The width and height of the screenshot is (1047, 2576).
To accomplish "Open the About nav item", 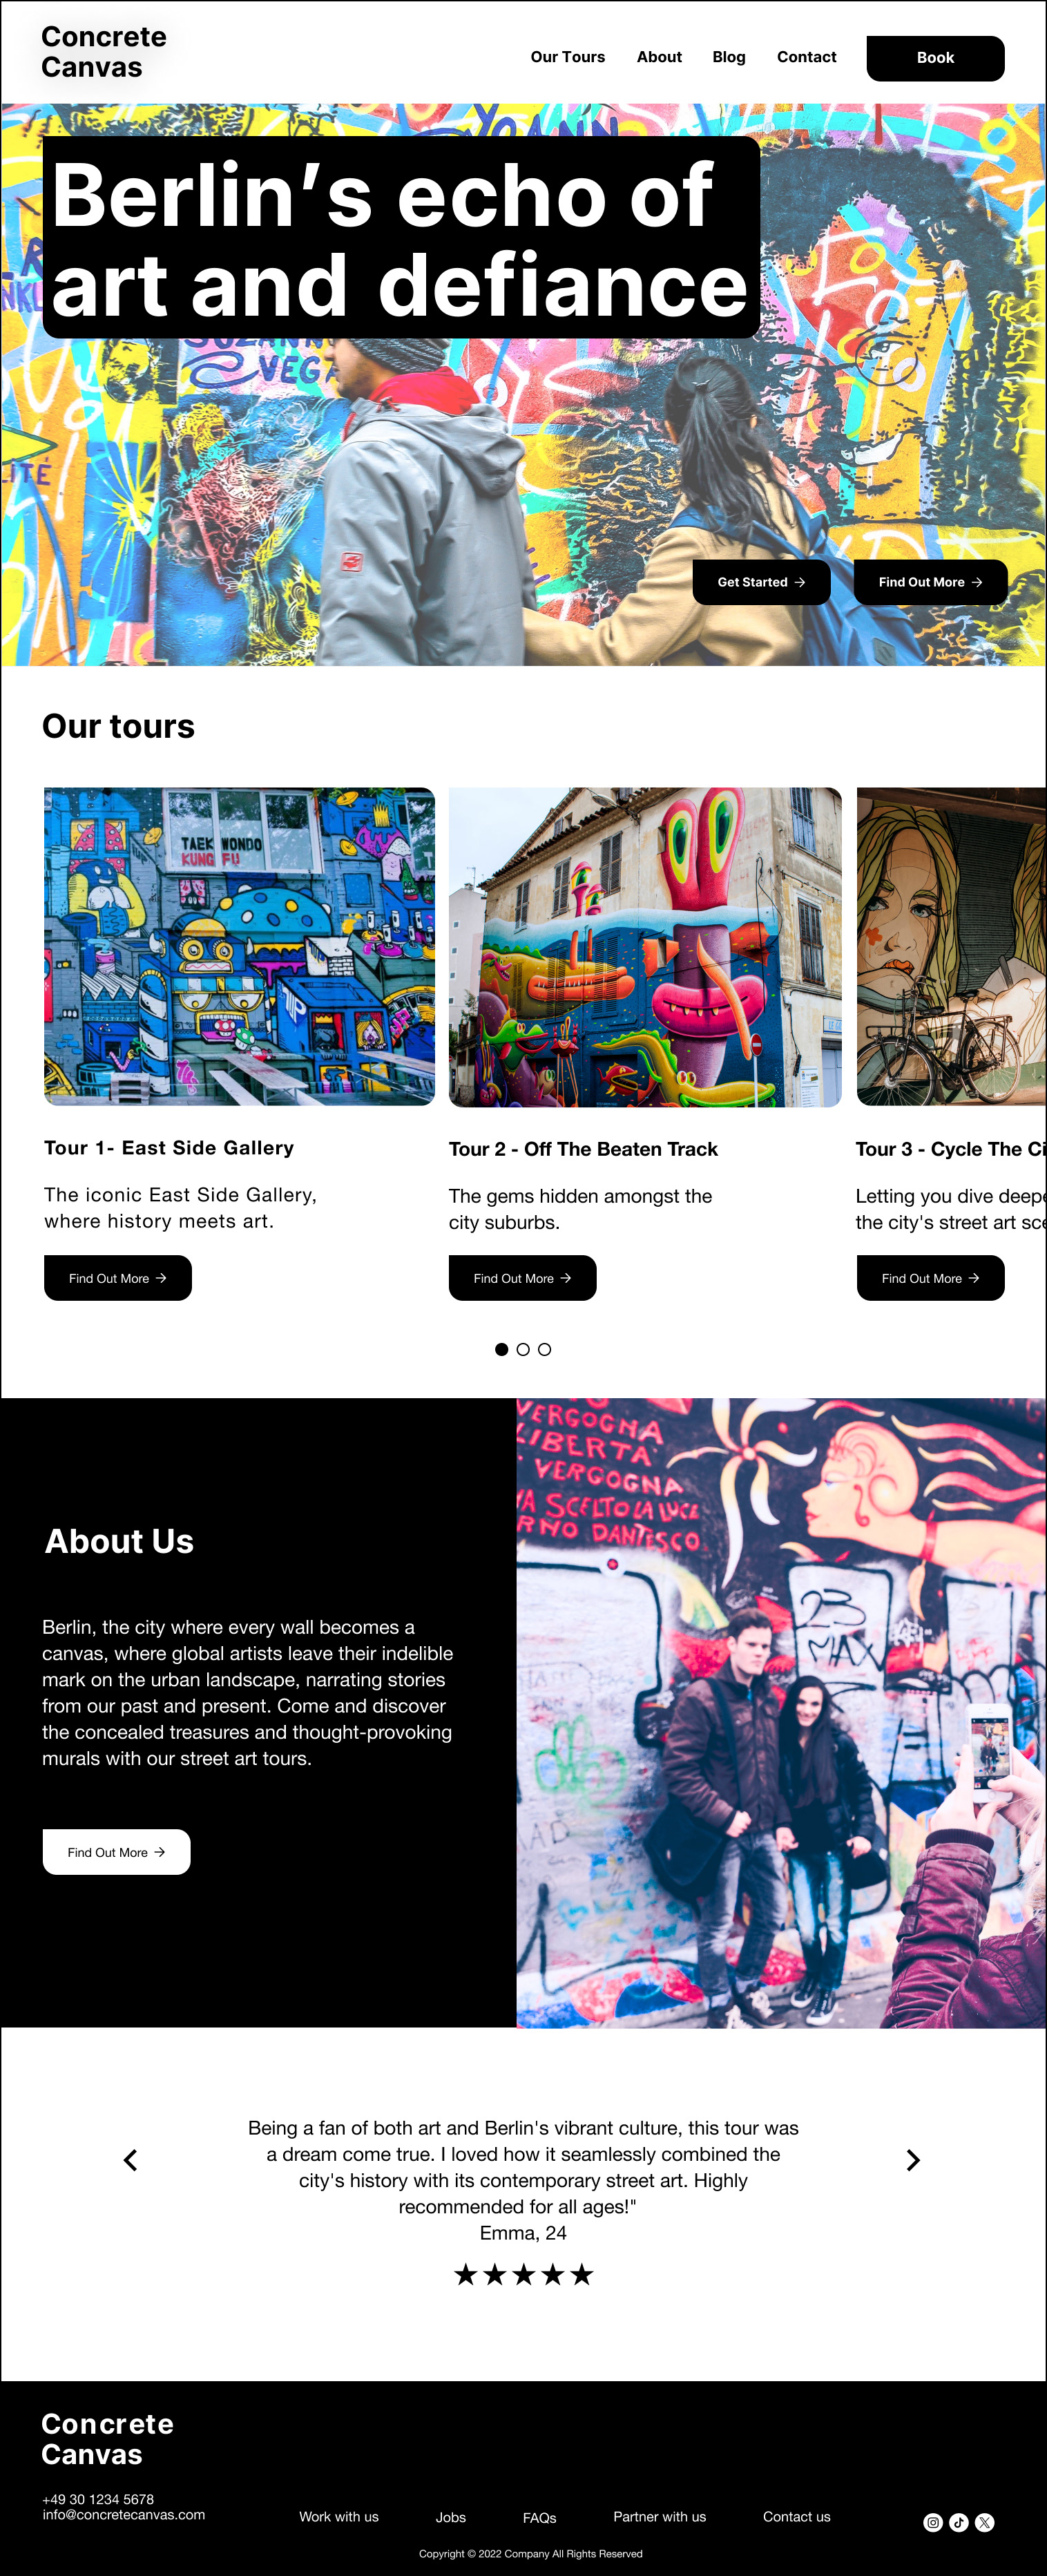I will point(659,57).
